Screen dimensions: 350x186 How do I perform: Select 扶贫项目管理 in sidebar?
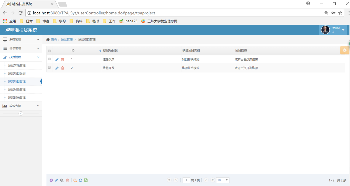point(17,82)
